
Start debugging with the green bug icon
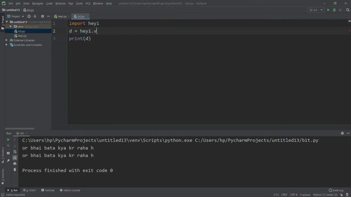pos(335,10)
